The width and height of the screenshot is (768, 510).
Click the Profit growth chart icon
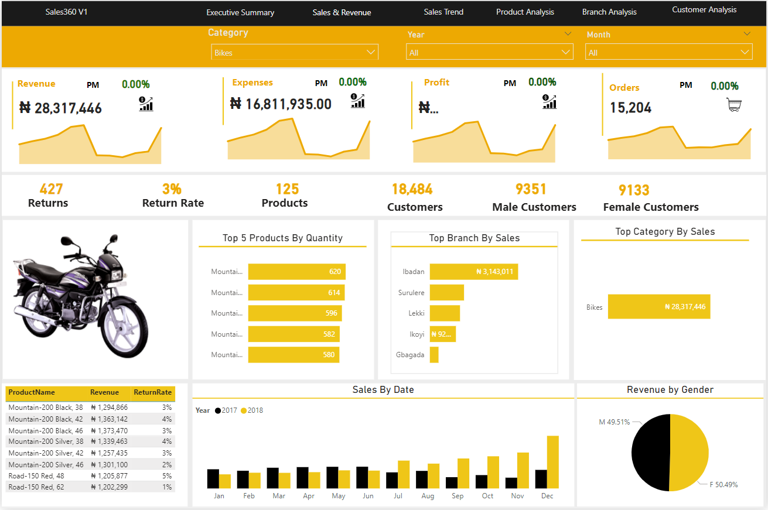pos(549,102)
